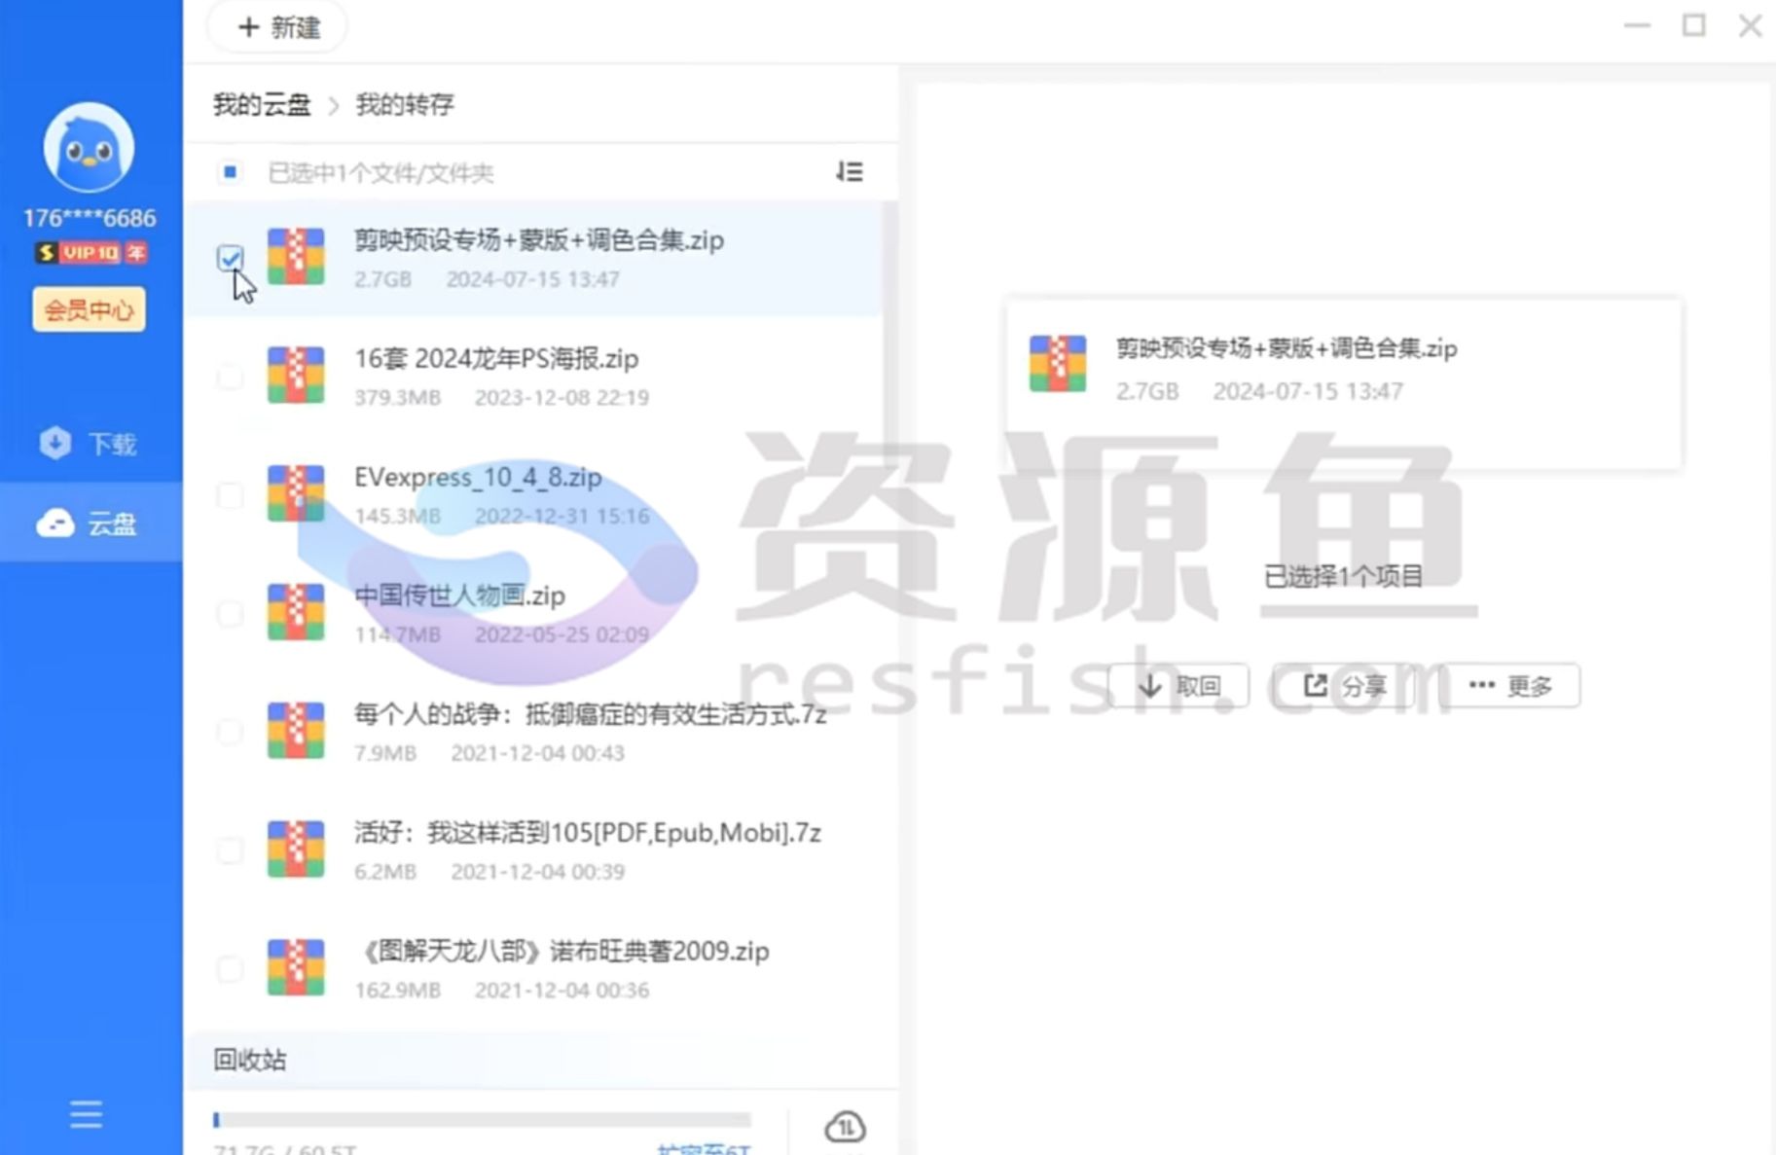1776x1155 pixels.
Task: Maximize the window
Action: click(1694, 25)
